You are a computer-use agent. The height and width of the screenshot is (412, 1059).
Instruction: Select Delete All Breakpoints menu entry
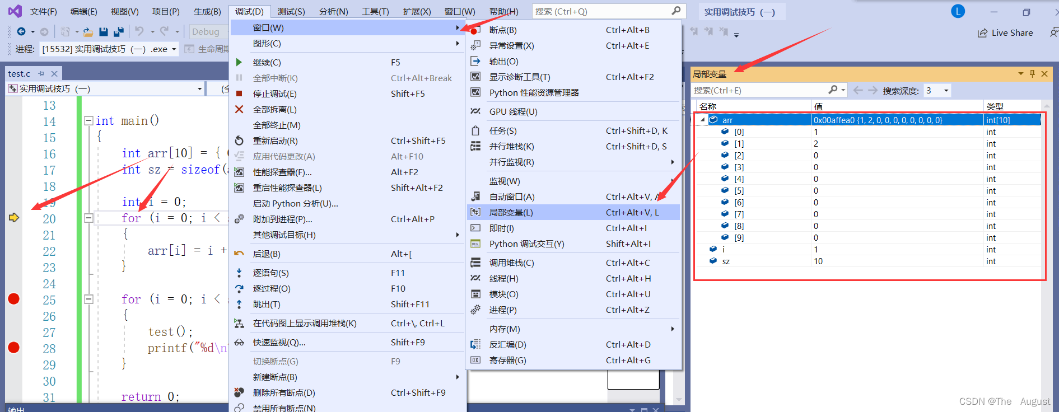pyautogui.click(x=347, y=392)
